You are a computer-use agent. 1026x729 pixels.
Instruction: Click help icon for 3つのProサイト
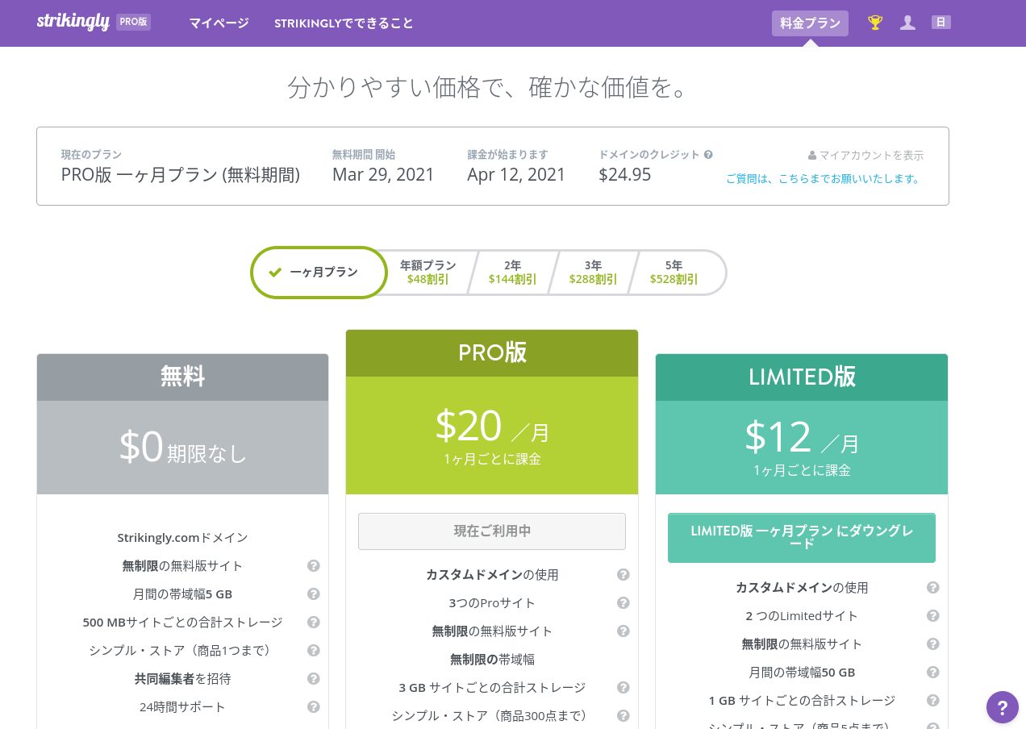(x=624, y=603)
